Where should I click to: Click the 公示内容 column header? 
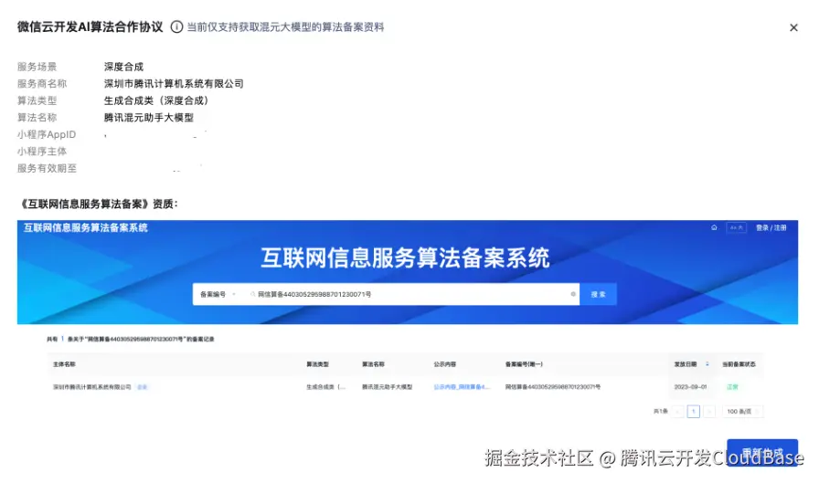click(445, 364)
